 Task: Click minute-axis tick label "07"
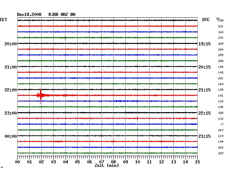click(x=101, y=162)
